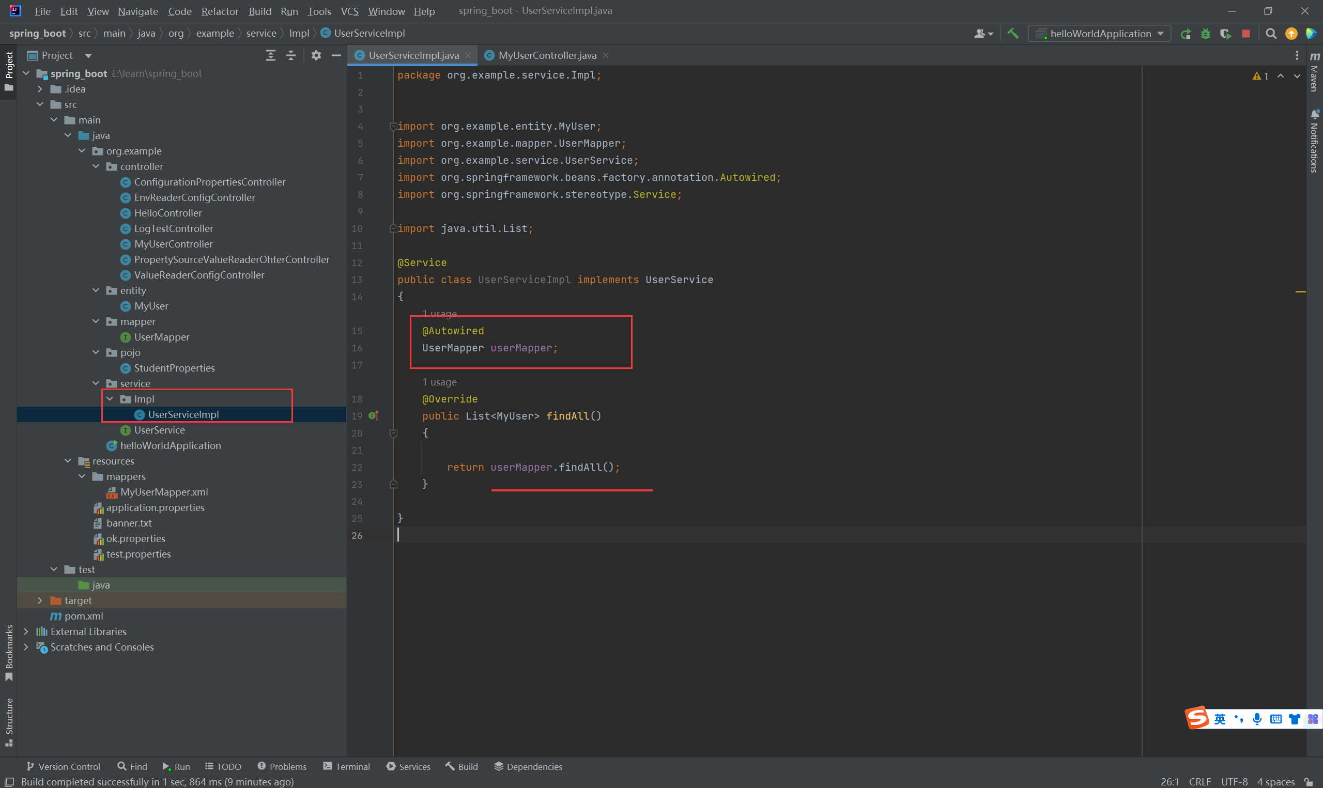Open the Refactor menu
The width and height of the screenshot is (1323, 788).
tap(219, 11)
